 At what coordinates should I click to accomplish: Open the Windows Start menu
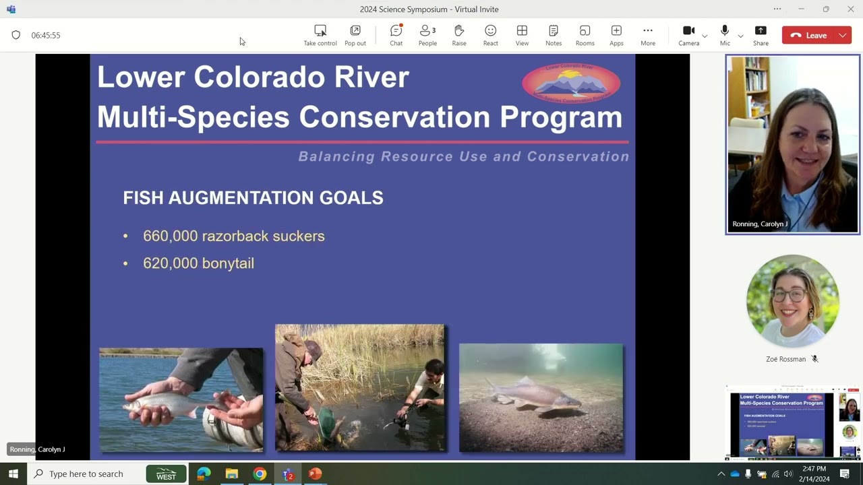[x=13, y=474]
